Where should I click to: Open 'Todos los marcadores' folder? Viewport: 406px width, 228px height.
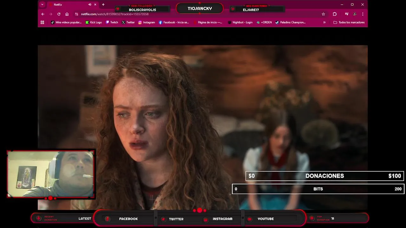349,22
